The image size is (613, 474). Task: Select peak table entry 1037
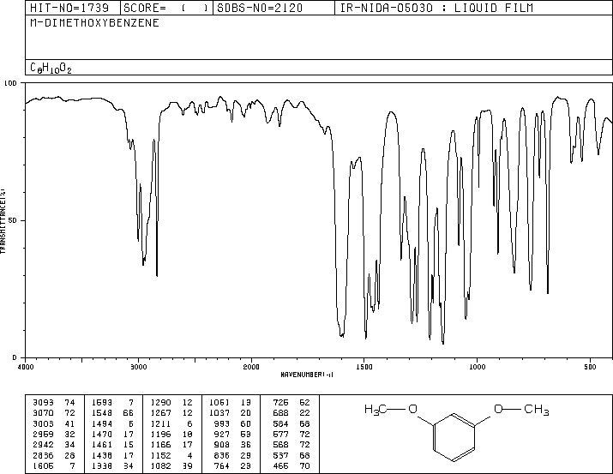pos(219,413)
